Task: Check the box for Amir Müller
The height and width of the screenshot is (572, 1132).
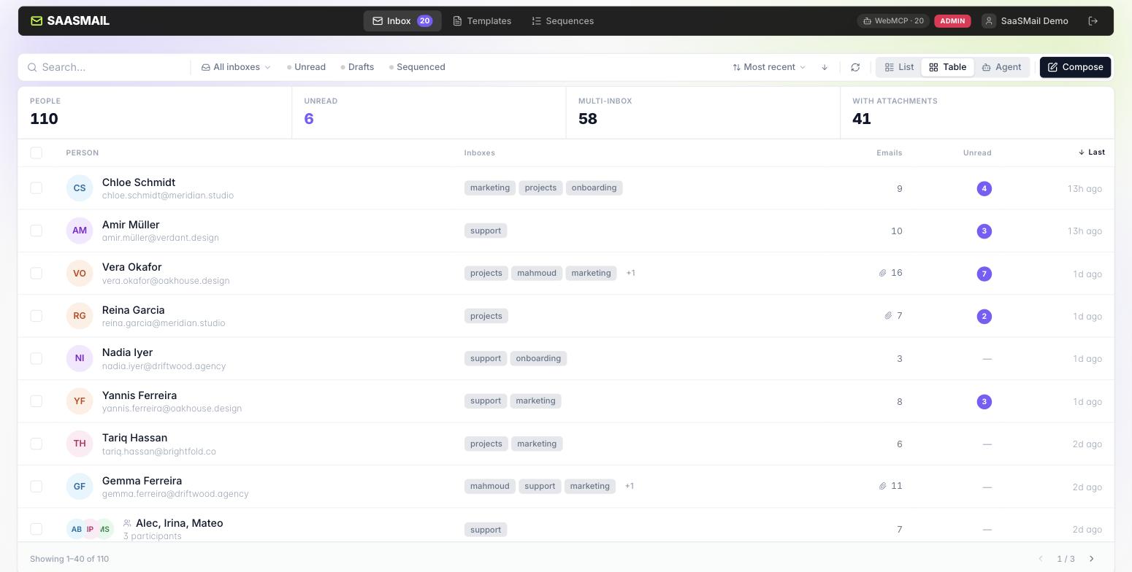Action: (x=36, y=231)
